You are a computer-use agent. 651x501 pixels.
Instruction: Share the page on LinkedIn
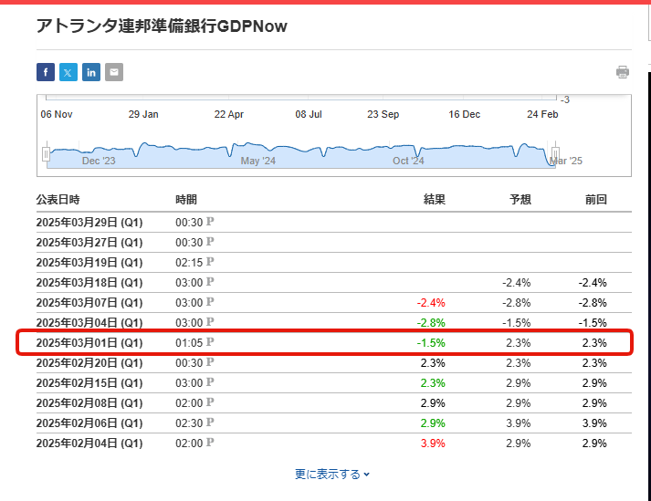point(91,72)
